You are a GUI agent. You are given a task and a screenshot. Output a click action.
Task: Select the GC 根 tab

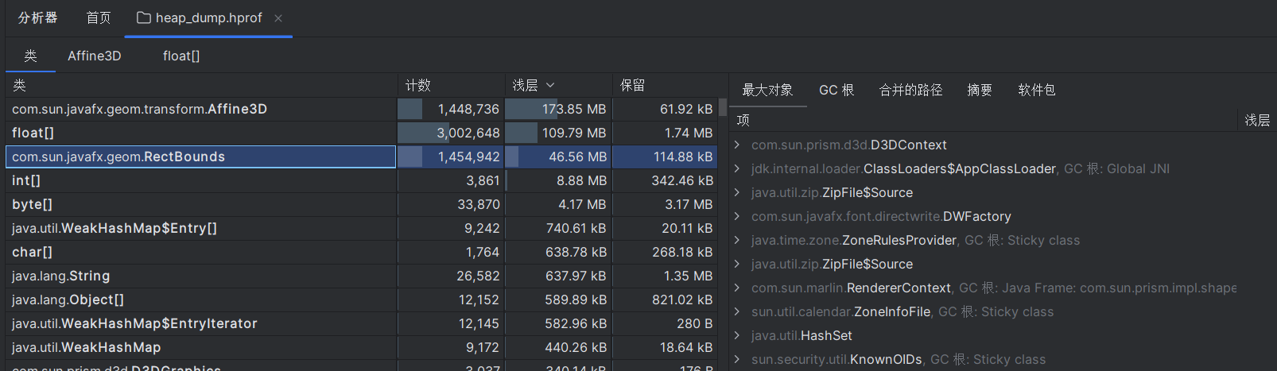point(836,90)
